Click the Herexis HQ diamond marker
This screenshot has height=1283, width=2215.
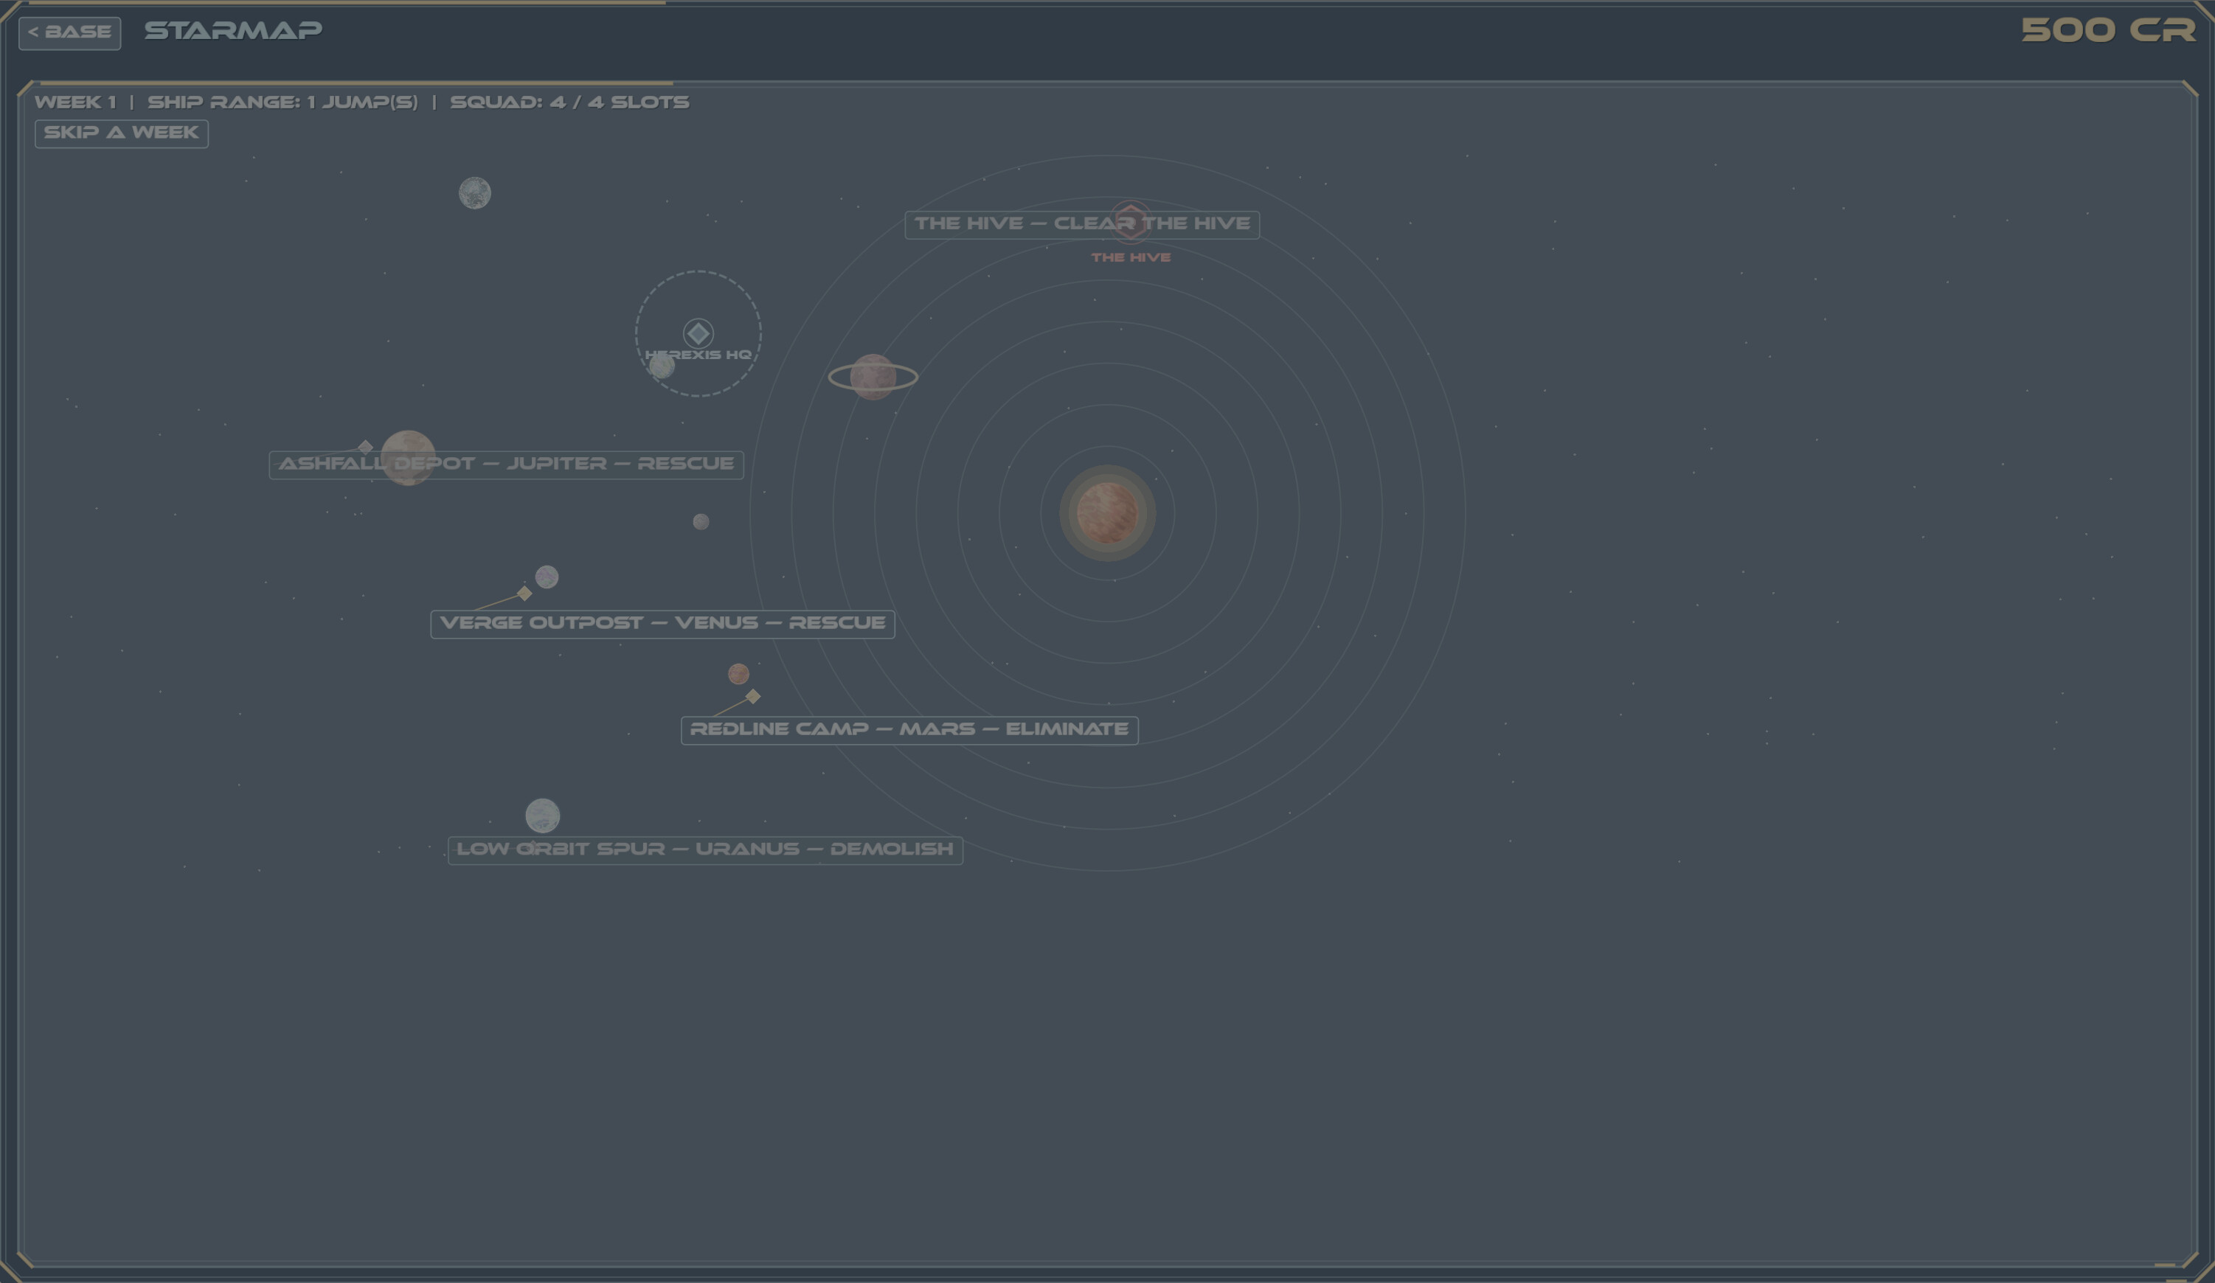[x=699, y=334]
